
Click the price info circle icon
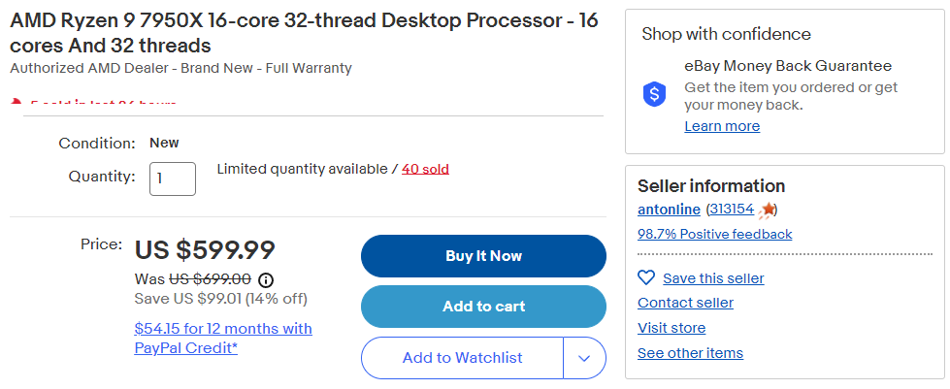(266, 280)
